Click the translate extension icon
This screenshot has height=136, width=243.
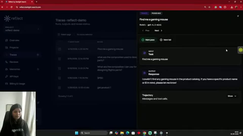click(220, 7)
